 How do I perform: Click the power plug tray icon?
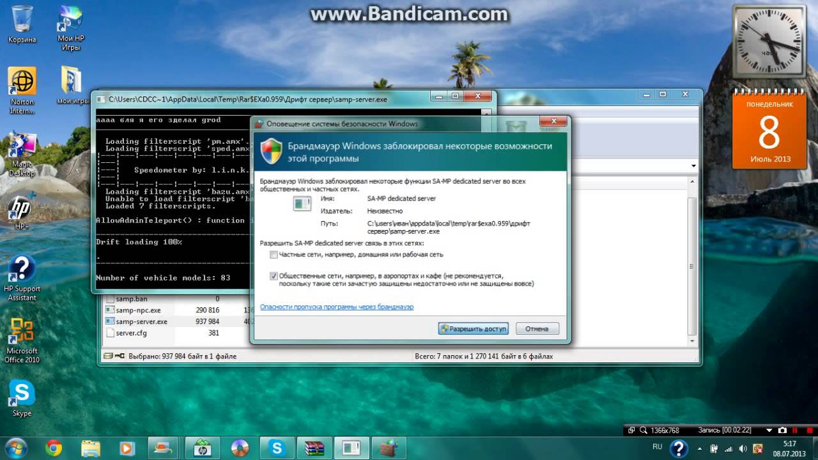click(714, 448)
